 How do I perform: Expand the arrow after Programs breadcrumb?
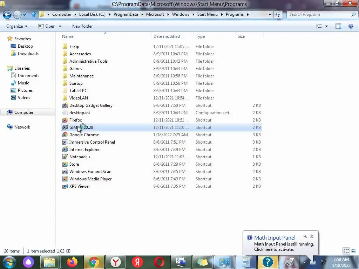pos(248,14)
